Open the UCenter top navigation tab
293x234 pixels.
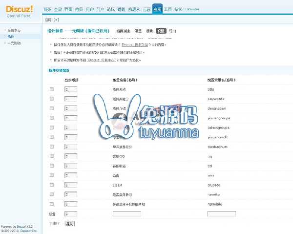pos(192,9)
